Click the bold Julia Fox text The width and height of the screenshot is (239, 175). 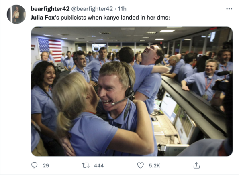[43, 18]
